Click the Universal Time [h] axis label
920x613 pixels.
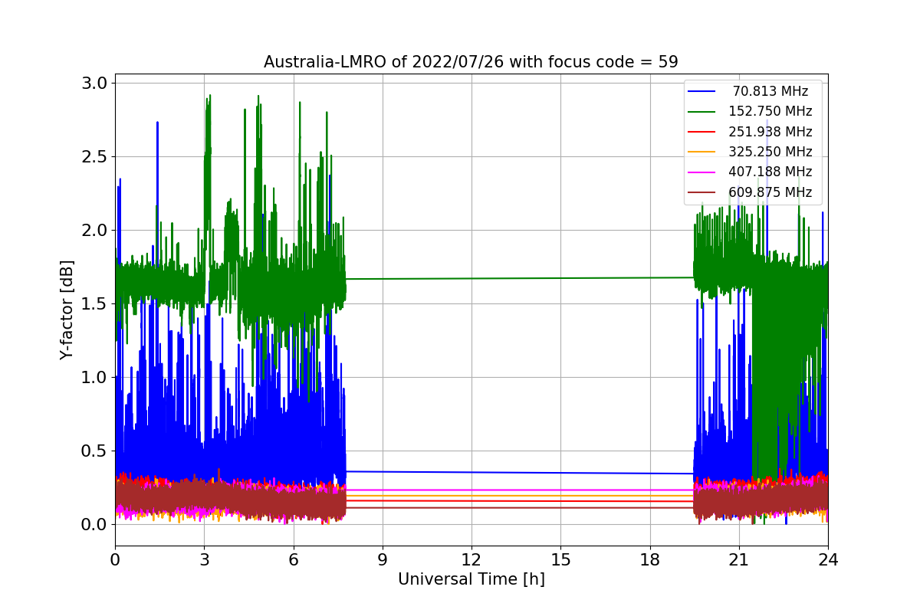tap(472, 580)
